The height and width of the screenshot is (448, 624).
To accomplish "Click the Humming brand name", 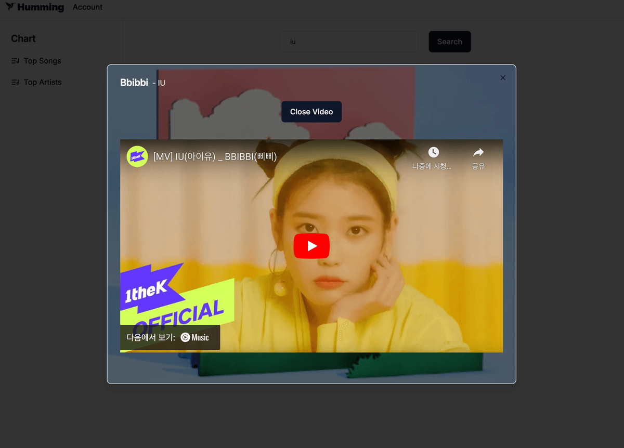I will (x=41, y=7).
